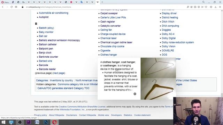Open the downloads arrow icon
223x125 pixels.
(215, 7)
